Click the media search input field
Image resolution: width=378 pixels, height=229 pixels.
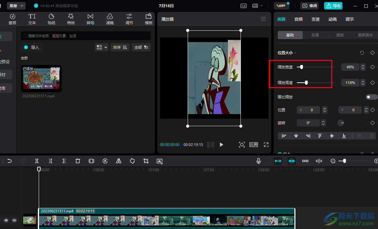(x=86, y=36)
